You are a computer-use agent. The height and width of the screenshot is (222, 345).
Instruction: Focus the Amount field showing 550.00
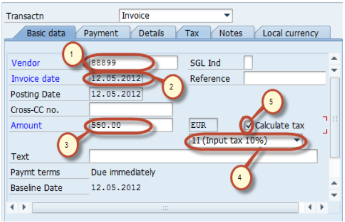tap(131, 125)
